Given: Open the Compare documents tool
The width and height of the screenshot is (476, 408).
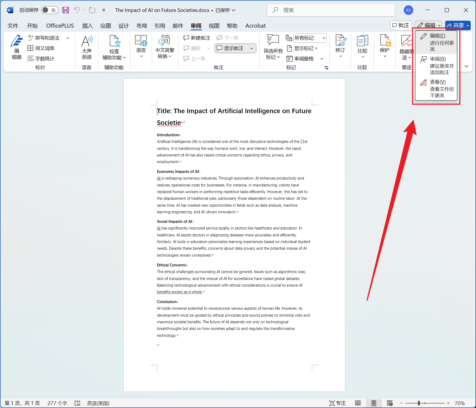Looking at the screenshot, I should coord(362,47).
